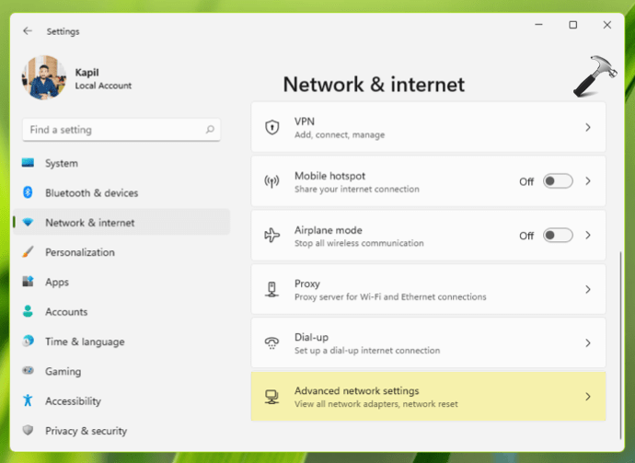Click the Network Wi-Fi icon in sidebar
The width and height of the screenshot is (635, 463).
click(28, 222)
